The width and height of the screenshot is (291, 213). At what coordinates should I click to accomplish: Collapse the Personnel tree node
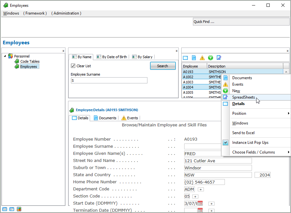pos(5,56)
